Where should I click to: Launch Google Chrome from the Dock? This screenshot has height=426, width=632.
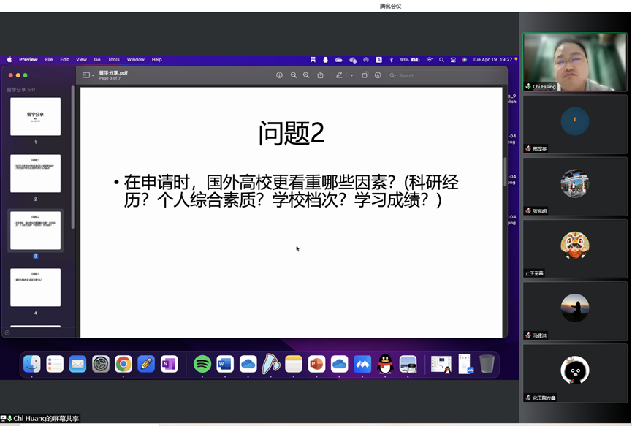pos(123,364)
